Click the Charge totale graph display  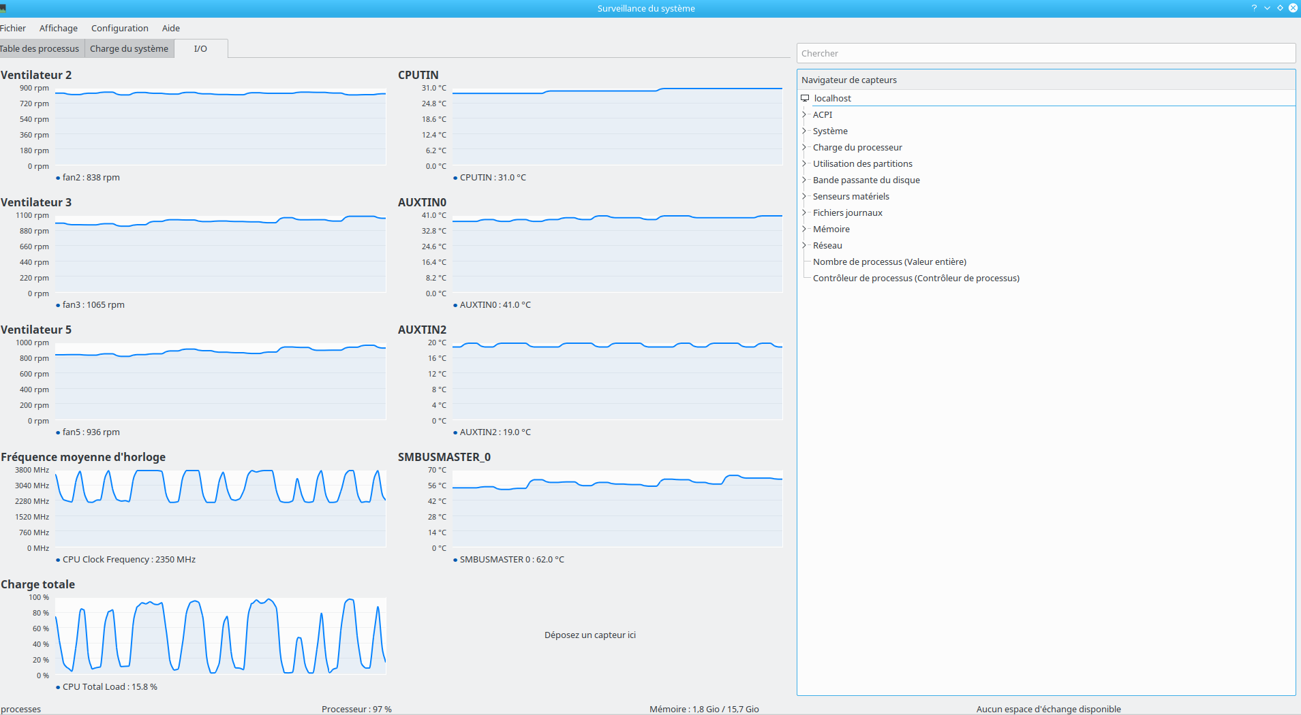220,636
